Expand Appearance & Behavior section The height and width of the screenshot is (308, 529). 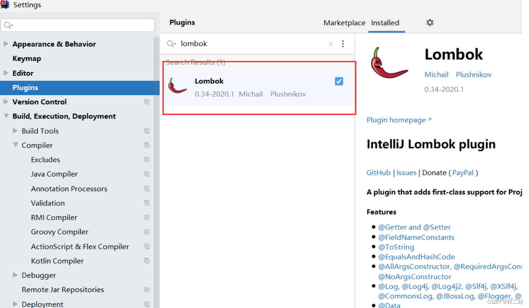tap(6, 44)
